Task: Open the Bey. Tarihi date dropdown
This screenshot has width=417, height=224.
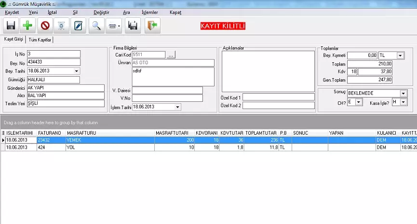Action: [77, 71]
